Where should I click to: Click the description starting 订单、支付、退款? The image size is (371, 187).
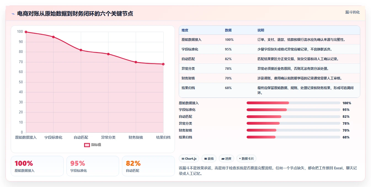(x=301, y=40)
